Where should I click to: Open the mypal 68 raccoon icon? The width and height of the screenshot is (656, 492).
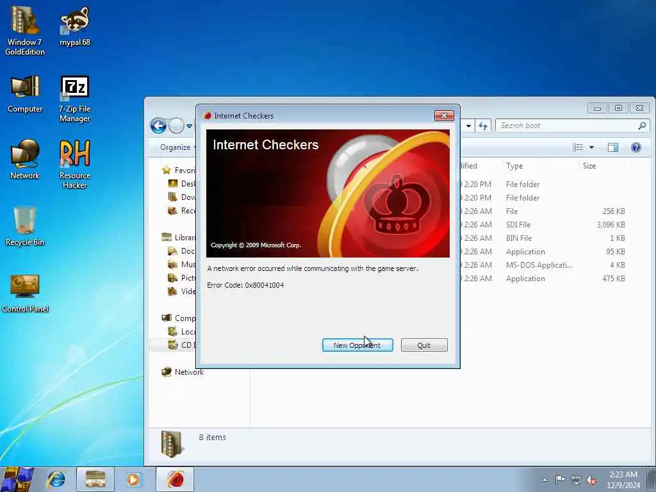[x=75, y=26]
